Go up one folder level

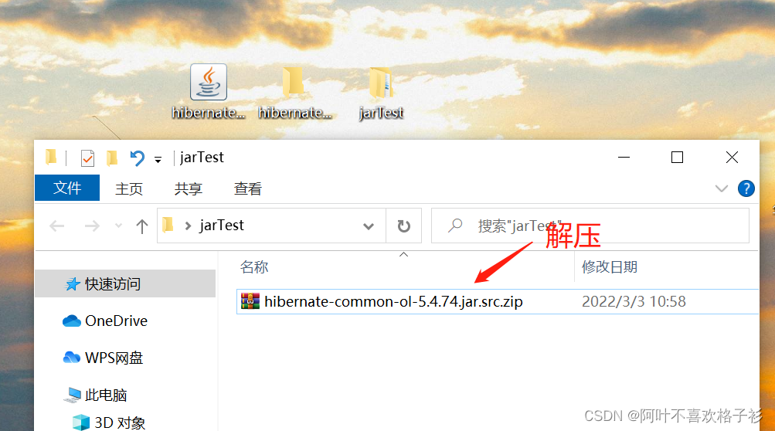click(142, 226)
